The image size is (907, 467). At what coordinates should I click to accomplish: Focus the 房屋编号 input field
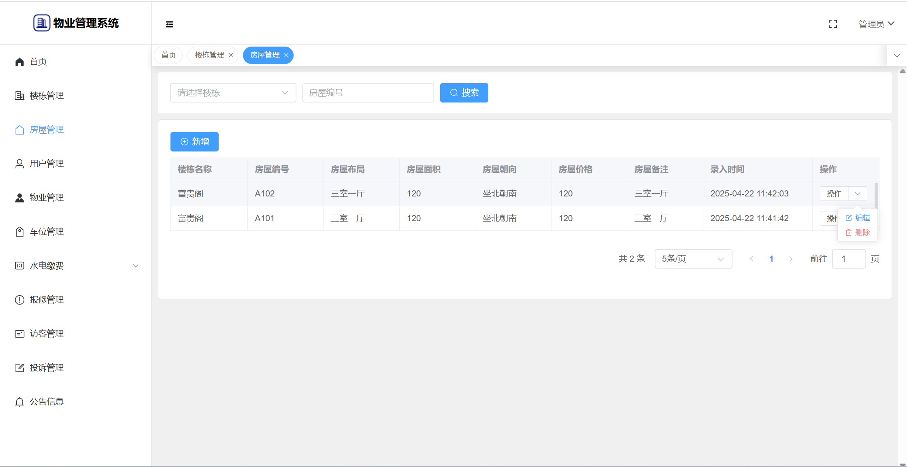point(368,93)
